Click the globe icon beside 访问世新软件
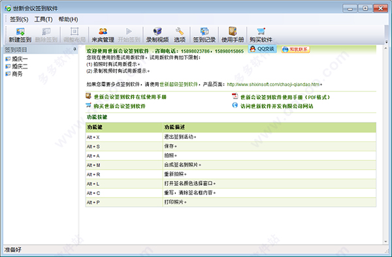 (235, 105)
